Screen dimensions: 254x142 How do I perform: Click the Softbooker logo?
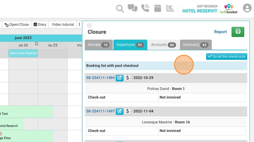[229, 9]
